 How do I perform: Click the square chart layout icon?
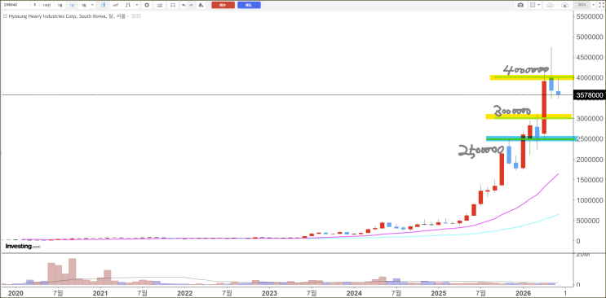[x=533, y=5]
